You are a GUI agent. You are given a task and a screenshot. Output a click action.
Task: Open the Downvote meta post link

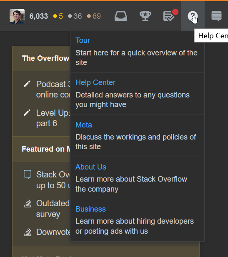pyautogui.click(x=53, y=232)
